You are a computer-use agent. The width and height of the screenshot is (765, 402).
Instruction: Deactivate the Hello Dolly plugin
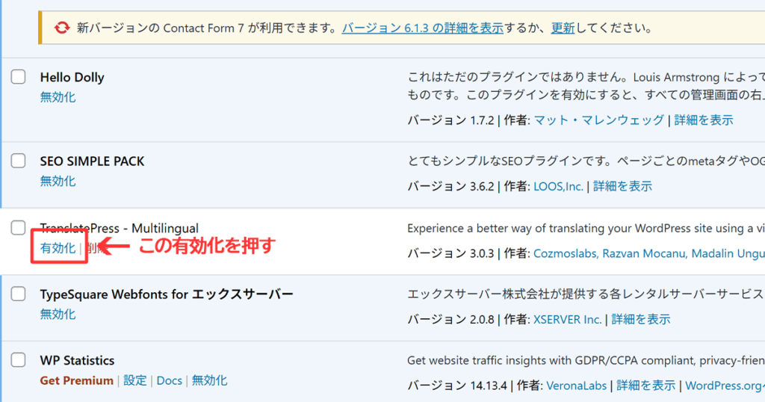coord(58,97)
